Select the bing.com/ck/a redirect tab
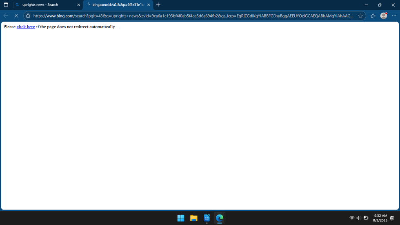The width and height of the screenshot is (400, 225). (x=118, y=4)
